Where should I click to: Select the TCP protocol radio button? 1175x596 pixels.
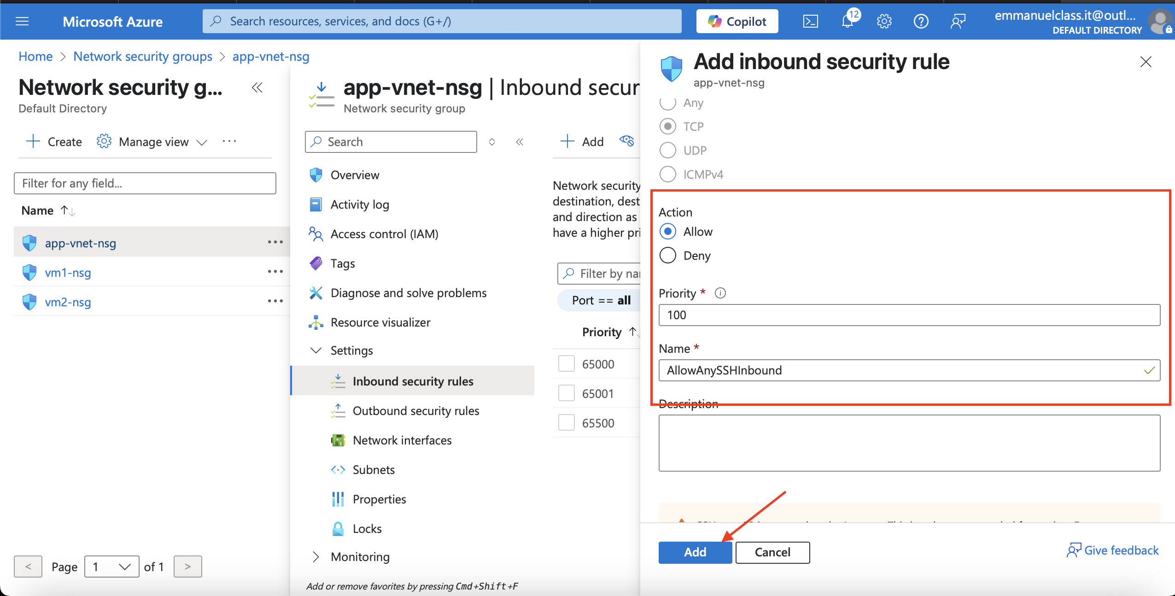pyautogui.click(x=668, y=126)
